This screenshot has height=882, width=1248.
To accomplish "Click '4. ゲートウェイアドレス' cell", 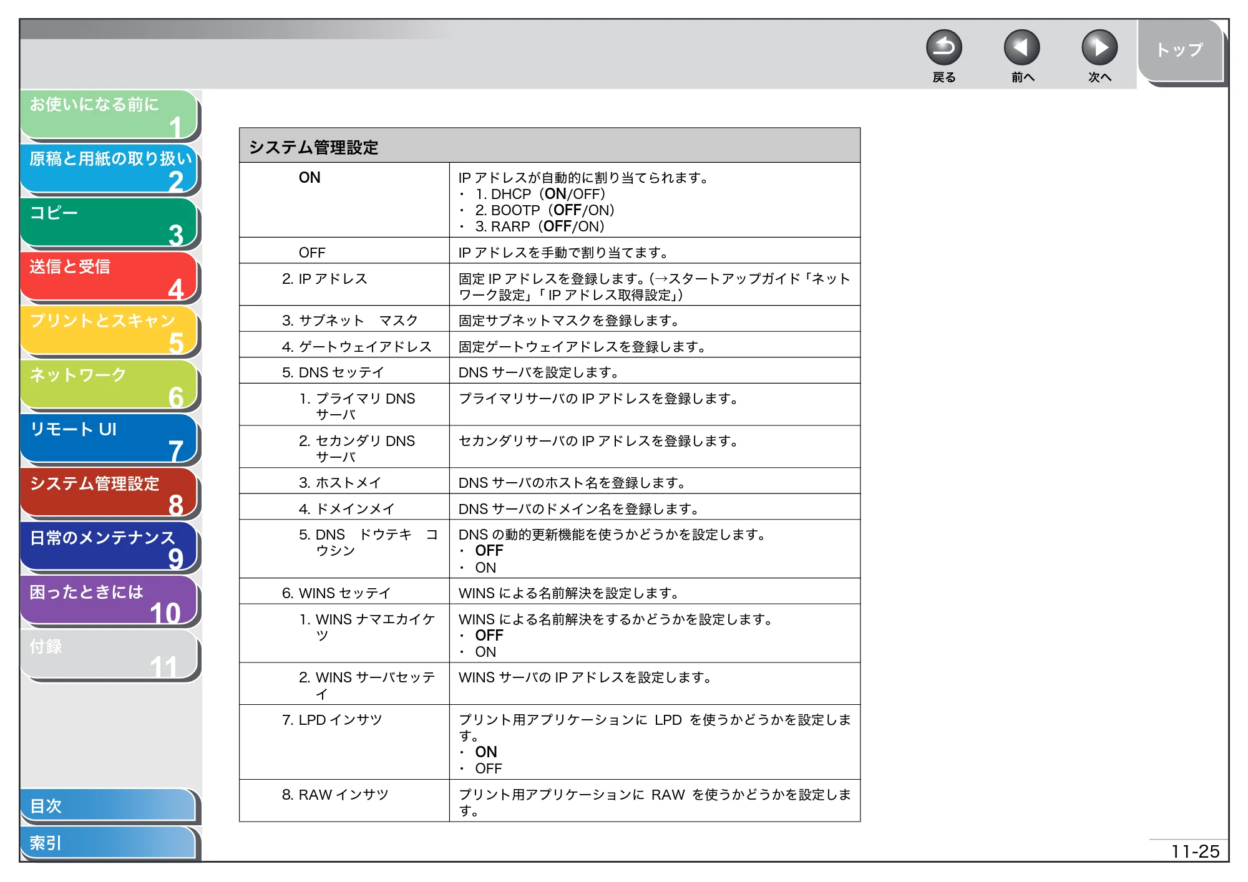I will [344, 345].
